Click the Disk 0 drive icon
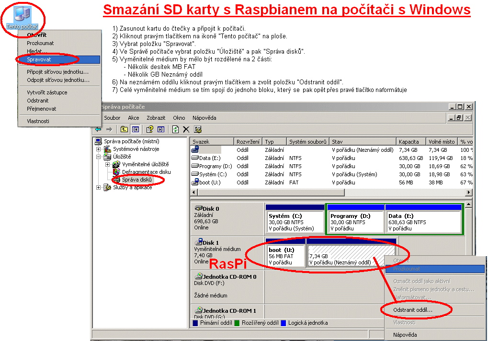Image resolution: width=488 pixels, height=341 pixels. pyautogui.click(x=199, y=208)
